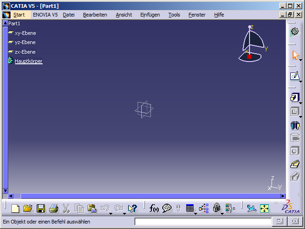Click the Paste clipboard icon
The image size is (305, 229).
[92, 208]
